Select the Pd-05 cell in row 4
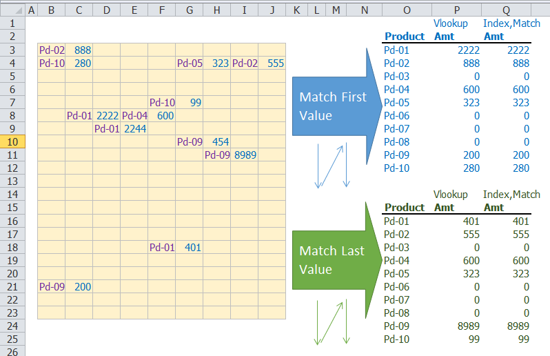Screen dimensions: 550x356 190,63
